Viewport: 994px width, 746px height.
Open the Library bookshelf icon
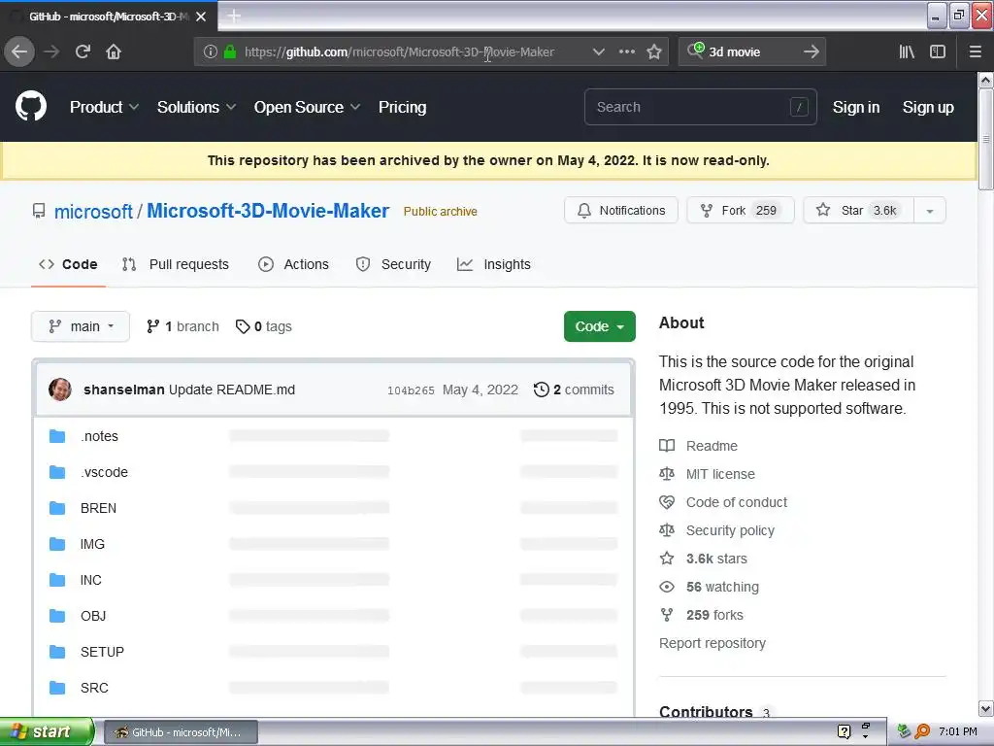coord(907,51)
